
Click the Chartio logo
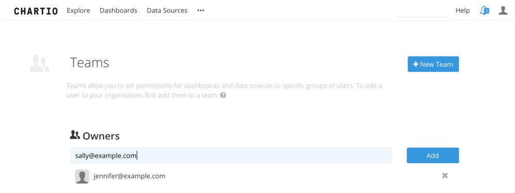[36, 11]
